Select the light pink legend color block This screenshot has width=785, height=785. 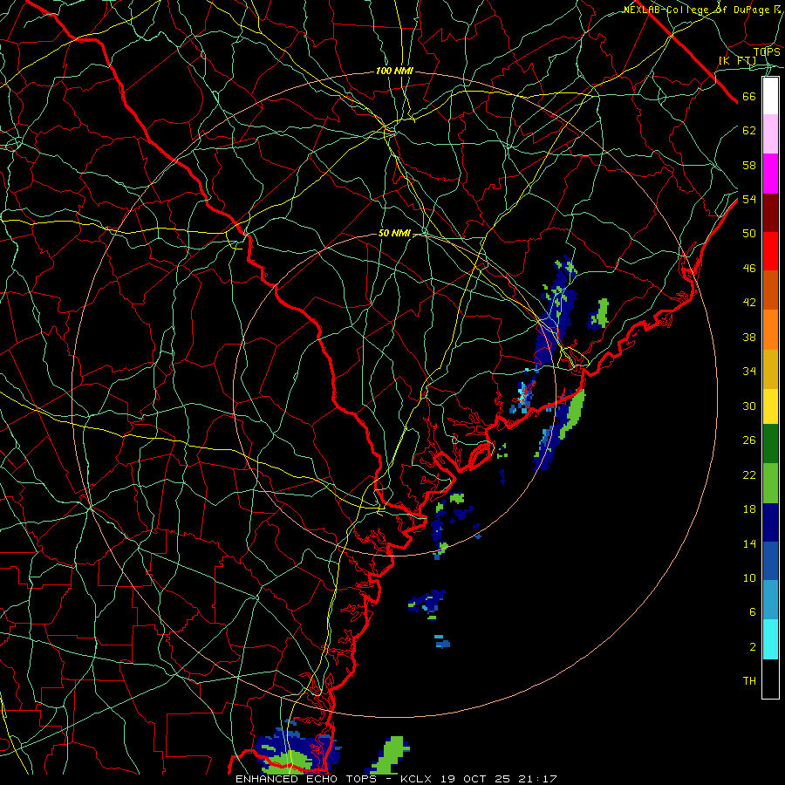point(770,134)
